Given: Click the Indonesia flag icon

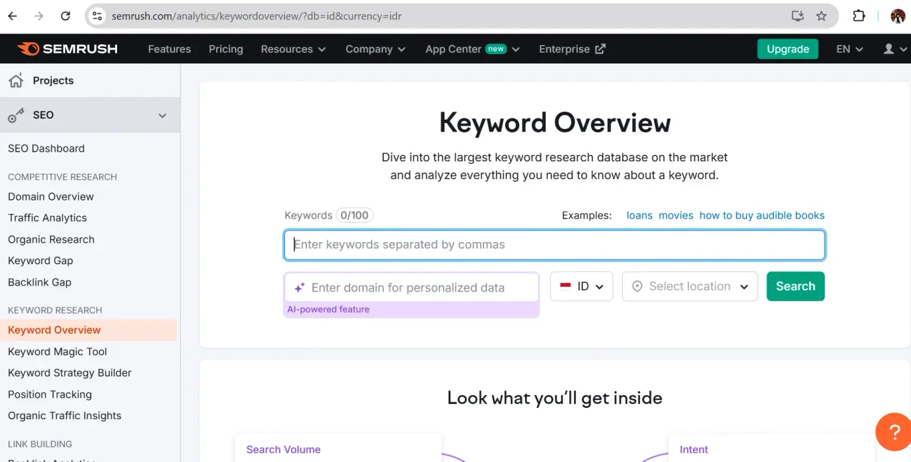Looking at the screenshot, I should tap(565, 286).
